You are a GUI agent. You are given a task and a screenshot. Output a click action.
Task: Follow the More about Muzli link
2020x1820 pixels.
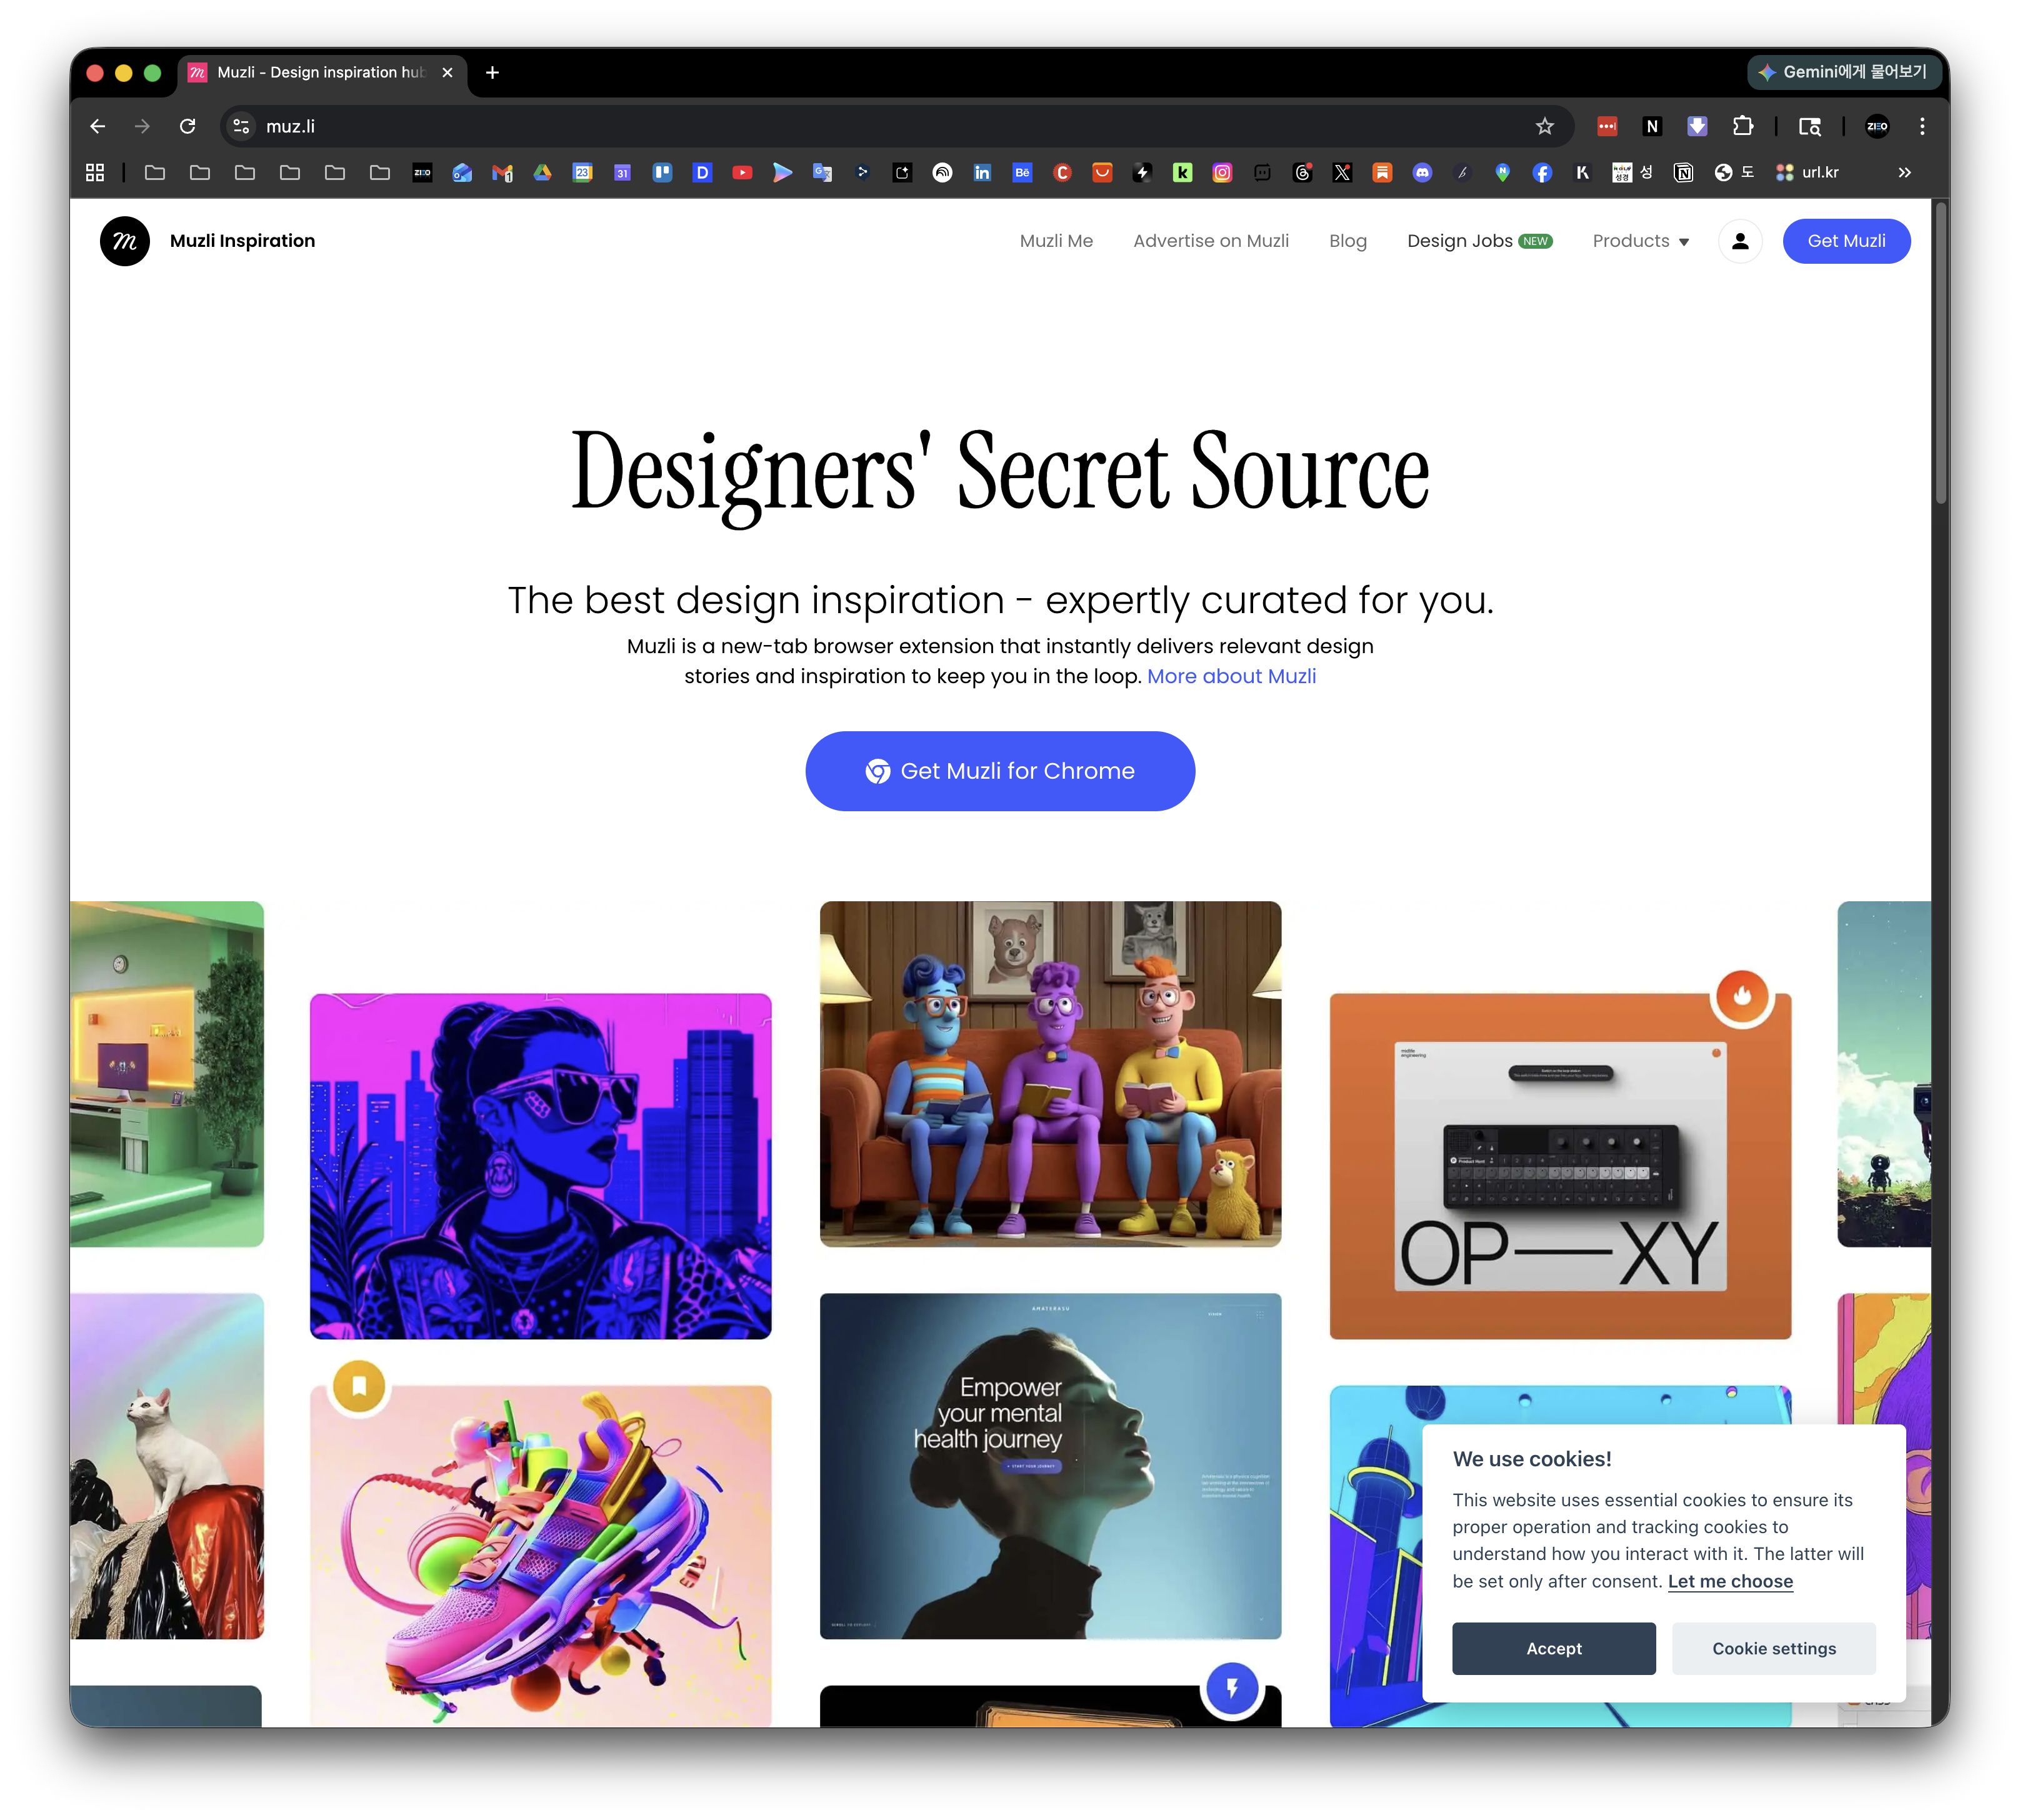pos(1231,676)
